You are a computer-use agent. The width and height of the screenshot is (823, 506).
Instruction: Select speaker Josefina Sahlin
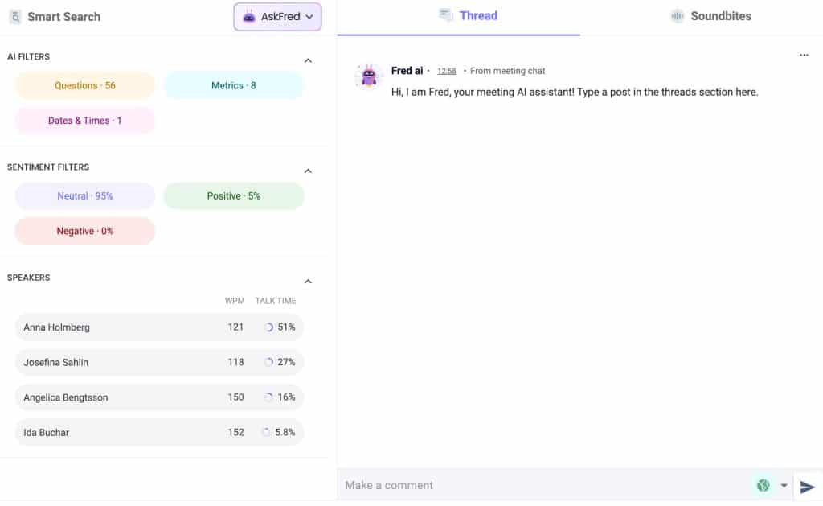pyautogui.click(x=56, y=362)
